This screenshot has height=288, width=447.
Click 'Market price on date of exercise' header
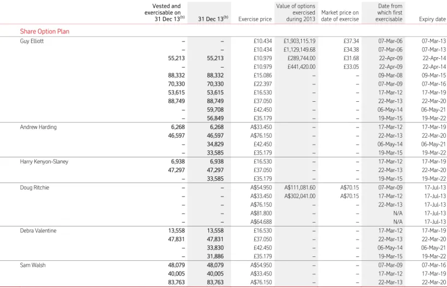click(340, 16)
